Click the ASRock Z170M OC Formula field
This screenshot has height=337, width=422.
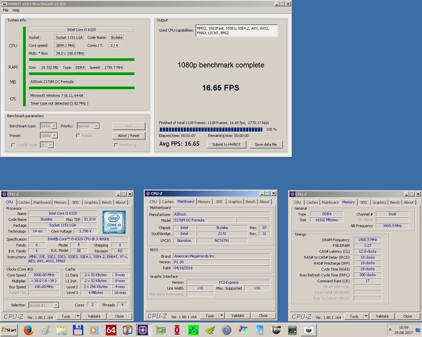52,82
